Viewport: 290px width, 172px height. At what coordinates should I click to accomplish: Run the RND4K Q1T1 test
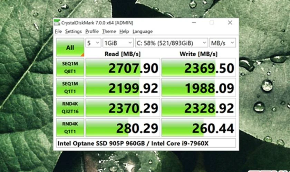[x=70, y=127]
